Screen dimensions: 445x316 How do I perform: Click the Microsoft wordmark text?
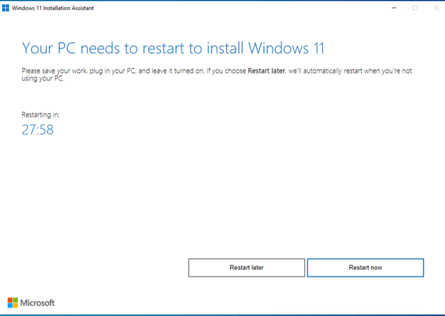tap(37, 303)
